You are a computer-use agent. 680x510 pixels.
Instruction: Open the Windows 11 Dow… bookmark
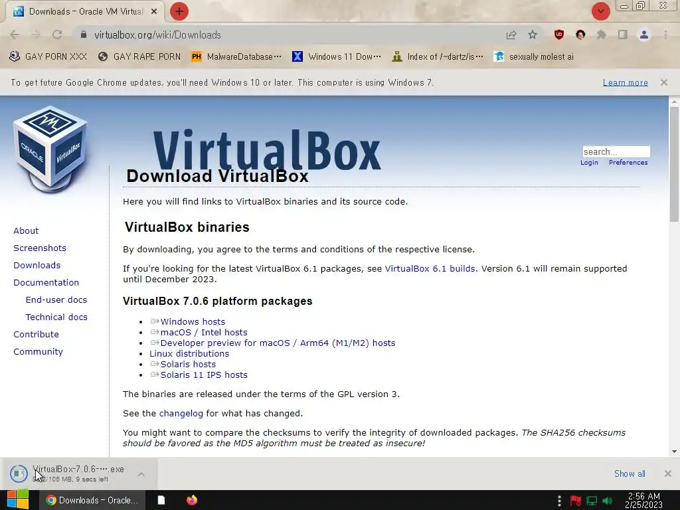[x=337, y=57]
